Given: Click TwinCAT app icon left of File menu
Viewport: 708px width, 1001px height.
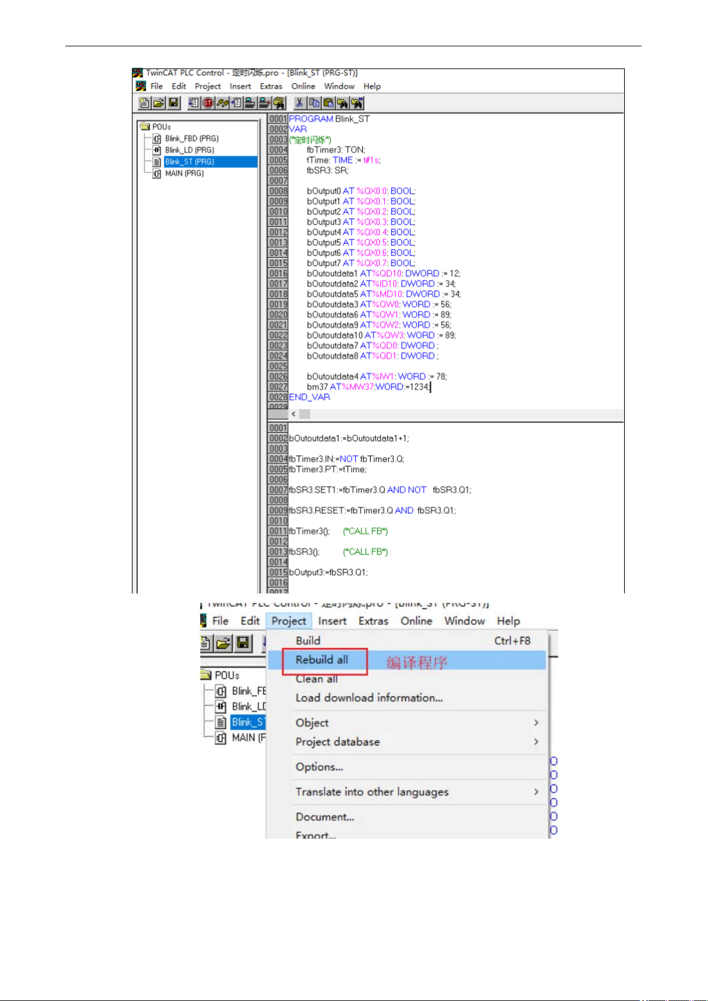Looking at the screenshot, I should pos(141,86).
